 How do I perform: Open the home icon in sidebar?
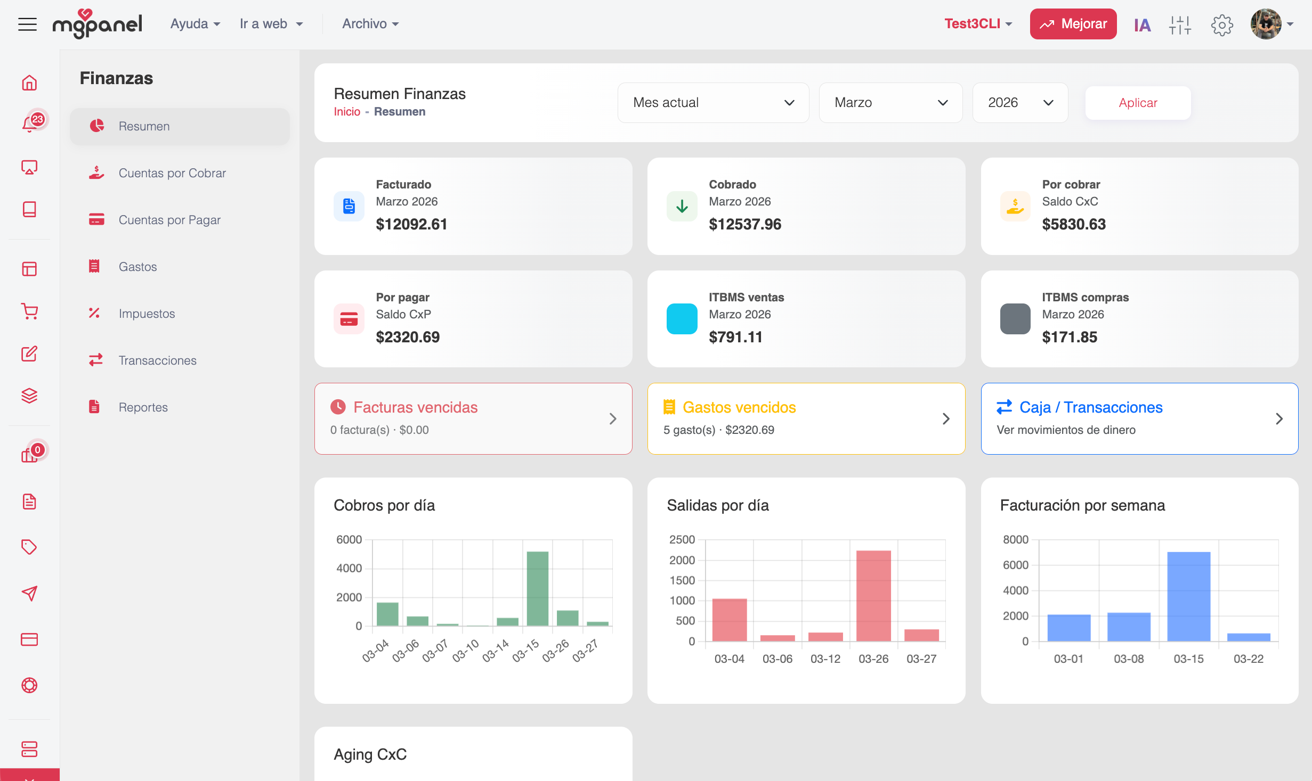[29, 83]
